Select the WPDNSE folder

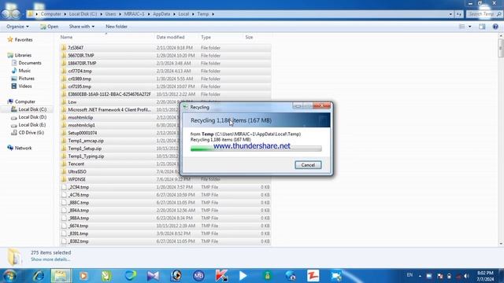[76, 179]
